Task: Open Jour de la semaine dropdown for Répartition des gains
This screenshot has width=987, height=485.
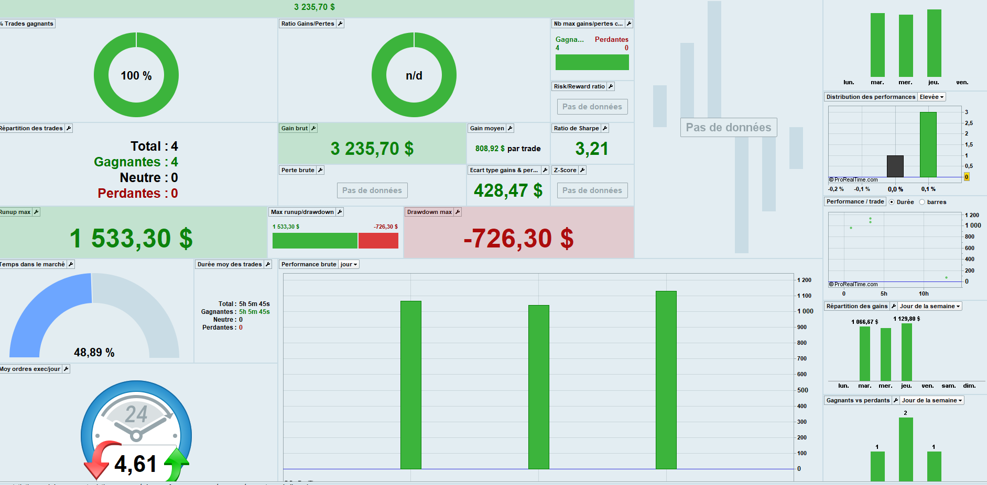Action: (x=930, y=306)
